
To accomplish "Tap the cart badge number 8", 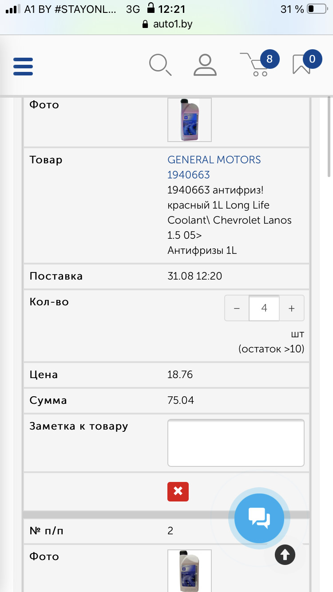I will (x=269, y=59).
